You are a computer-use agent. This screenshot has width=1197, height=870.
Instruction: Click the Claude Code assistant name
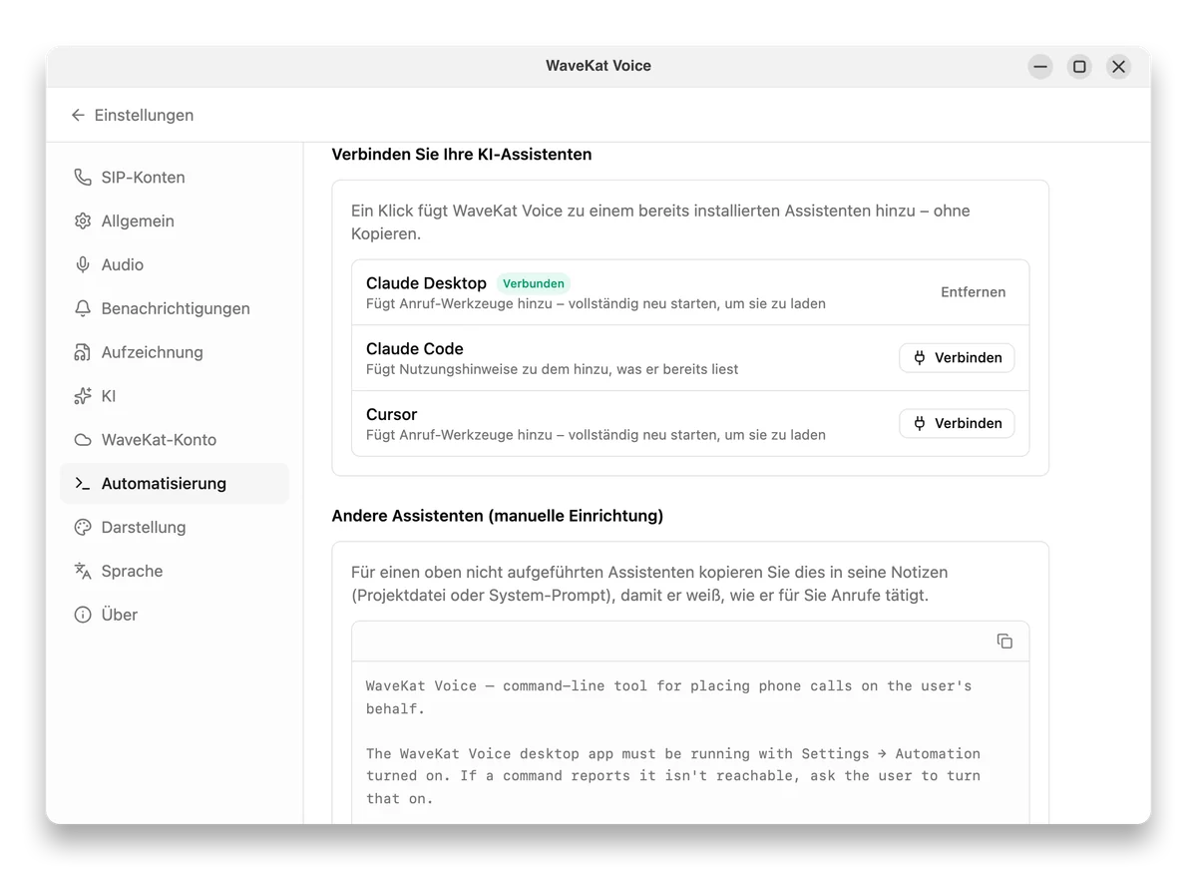point(415,349)
